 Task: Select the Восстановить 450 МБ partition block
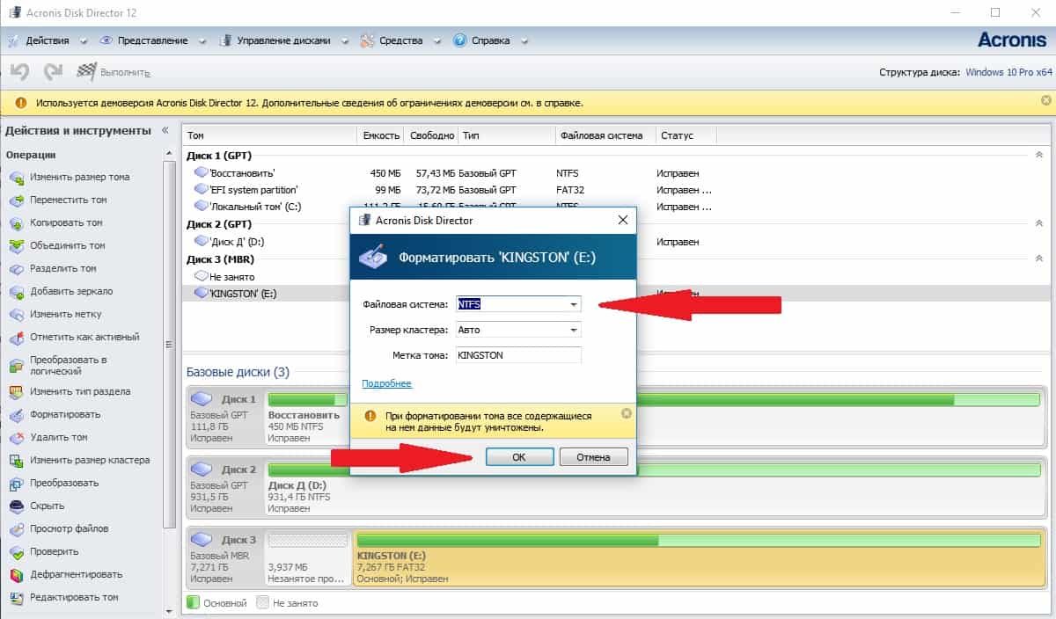point(308,418)
